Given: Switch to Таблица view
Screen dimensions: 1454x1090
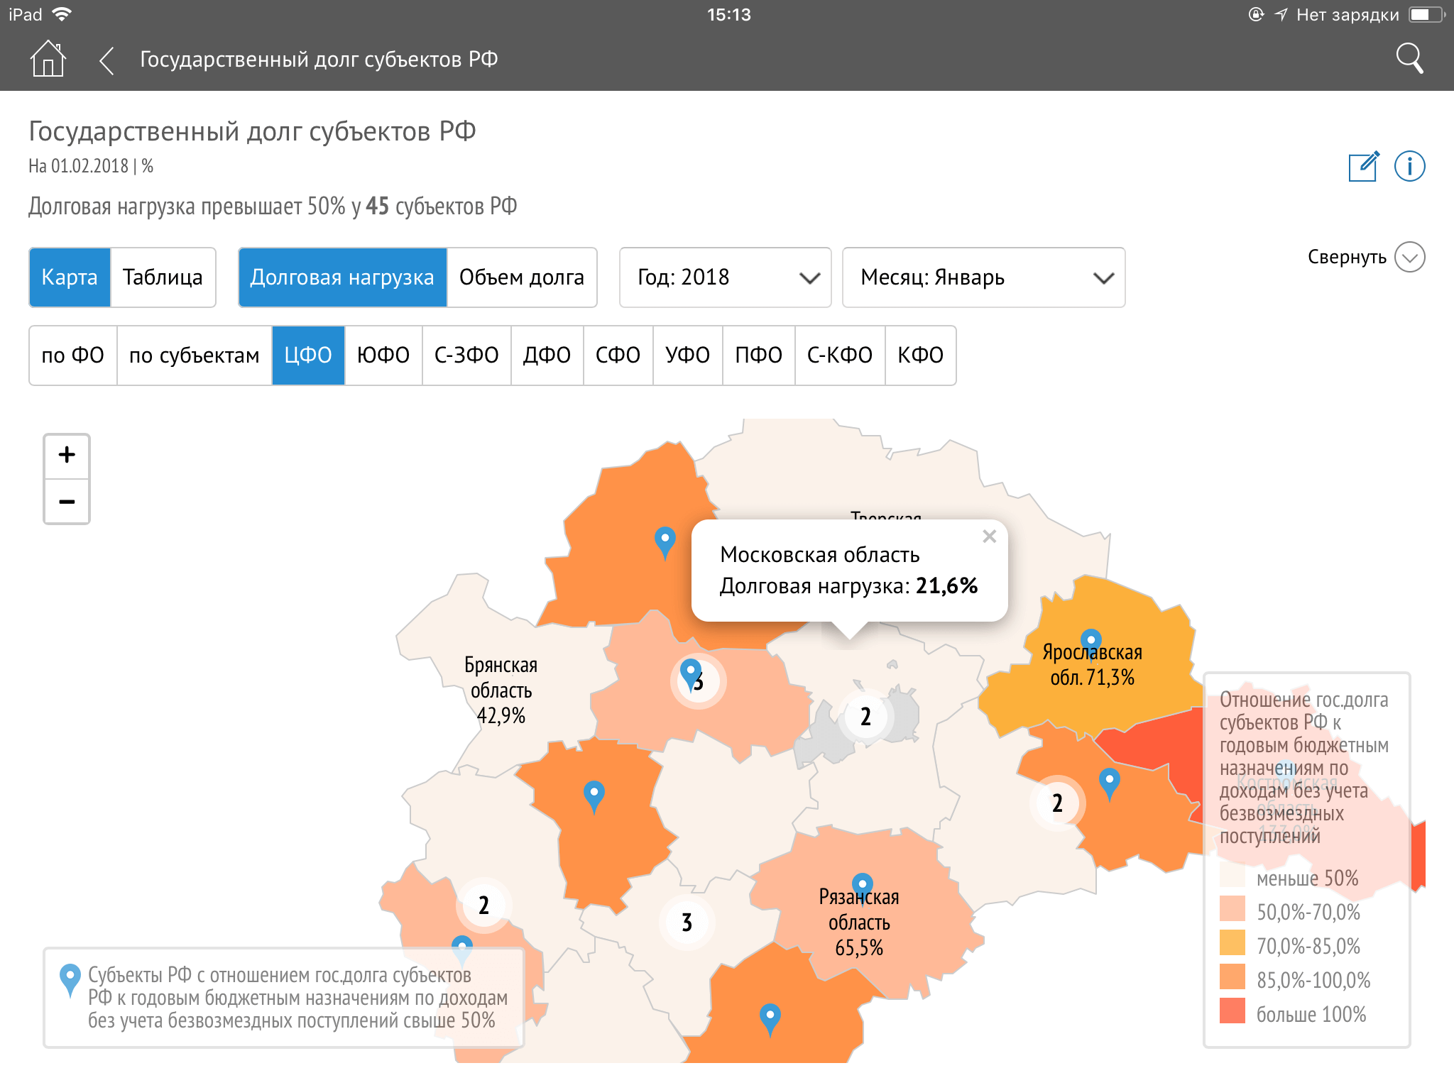Looking at the screenshot, I should [163, 277].
